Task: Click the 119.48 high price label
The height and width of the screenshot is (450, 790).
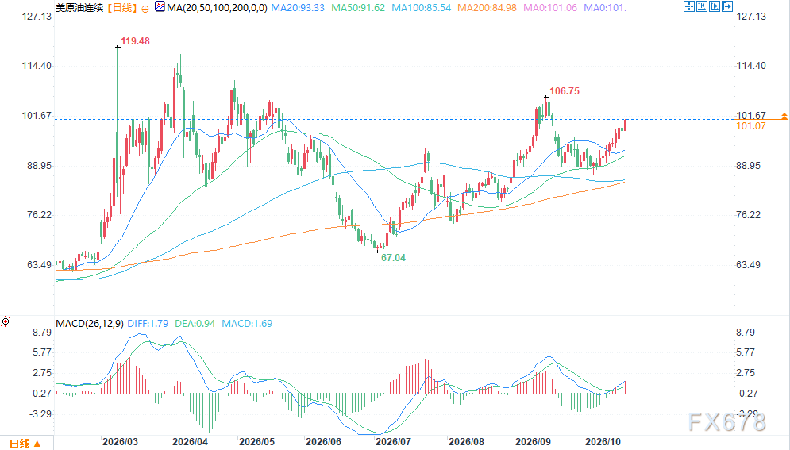Action: (x=135, y=41)
